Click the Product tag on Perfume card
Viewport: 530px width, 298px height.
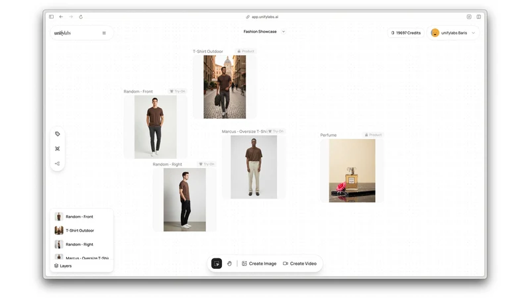(373, 135)
